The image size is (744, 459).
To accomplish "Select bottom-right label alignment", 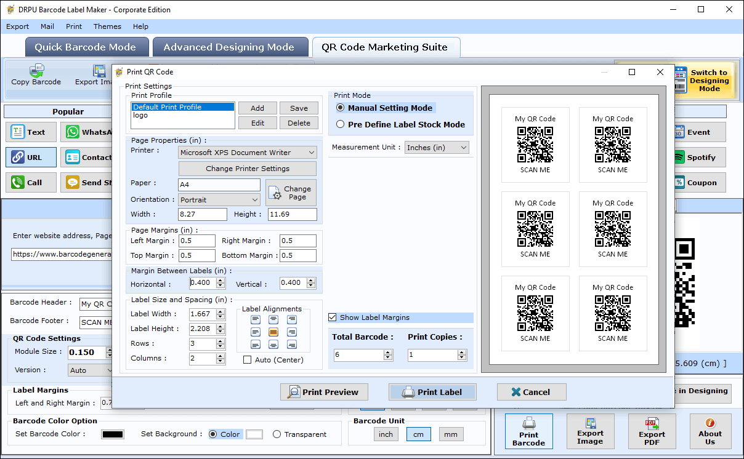I will [292, 345].
